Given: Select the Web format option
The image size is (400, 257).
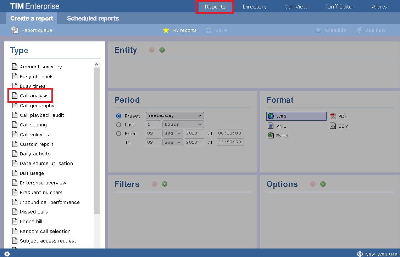Looking at the screenshot, I should 296,116.
